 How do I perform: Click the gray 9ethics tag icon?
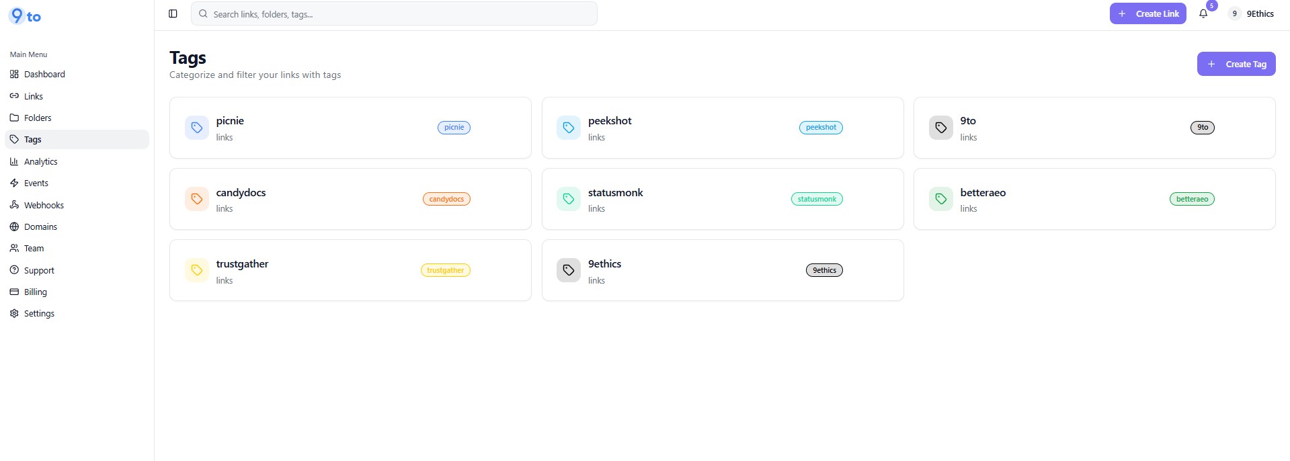(569, 270)
